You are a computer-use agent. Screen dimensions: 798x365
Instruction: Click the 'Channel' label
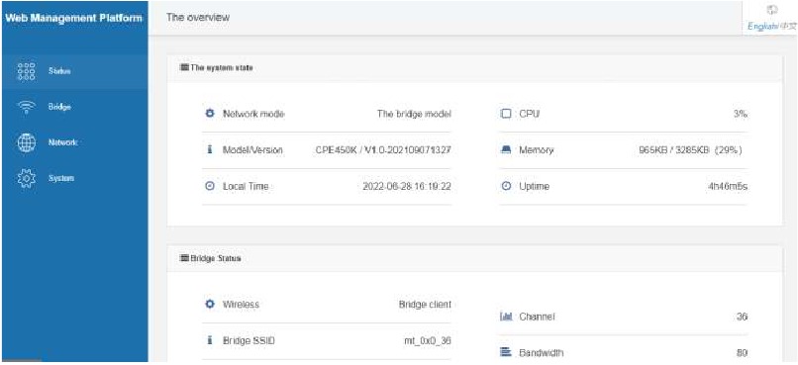537,317
